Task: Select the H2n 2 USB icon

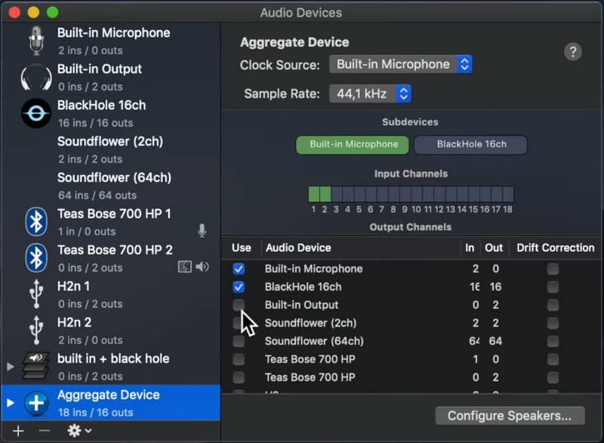Action: [x=36, y=331]
